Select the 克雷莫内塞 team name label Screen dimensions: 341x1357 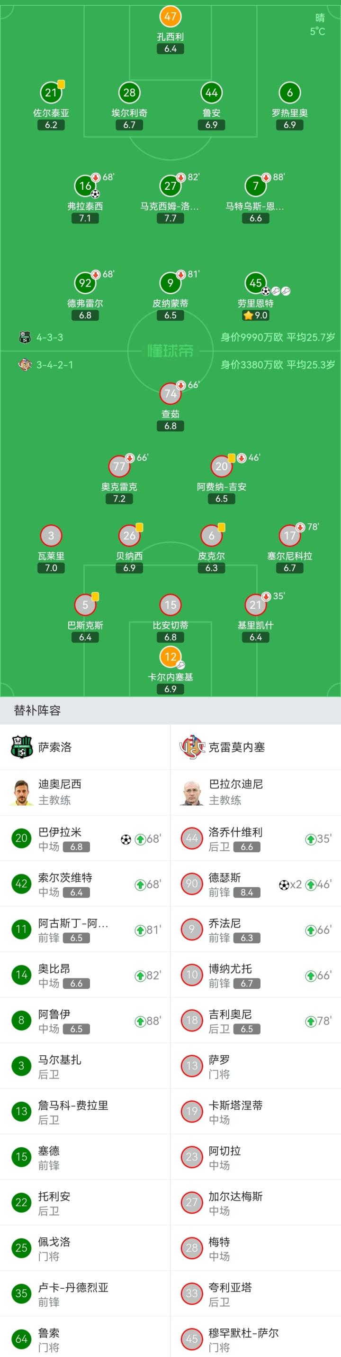click(x=236, y=747)
